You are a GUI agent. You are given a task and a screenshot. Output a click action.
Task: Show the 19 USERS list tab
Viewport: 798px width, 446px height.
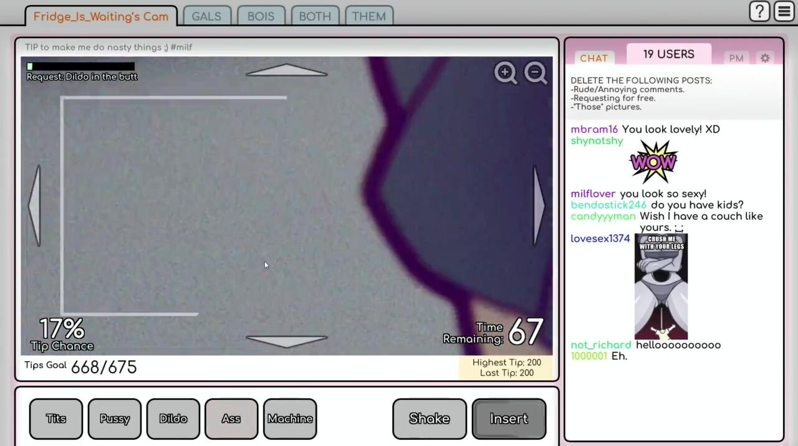668,54
